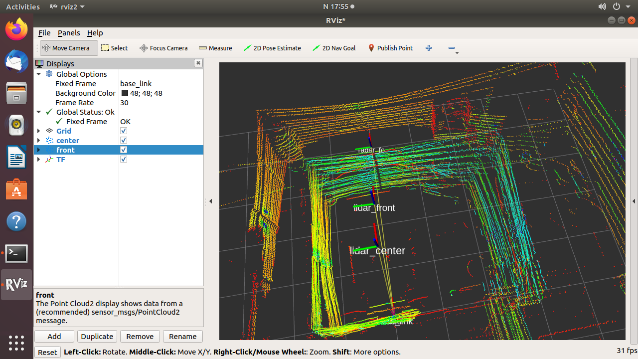The width and height of the screenshot is (638, 359).
Task: Activate the Measure tool
Action: (x=215, y=48)
